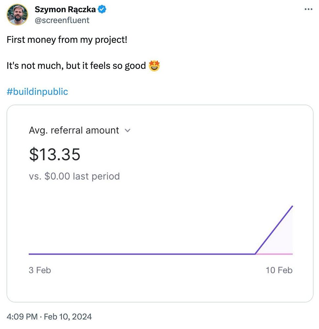This screenshot has width=319, height=329.
Task: Click the blue verified badge
Action: click(102, 10)
